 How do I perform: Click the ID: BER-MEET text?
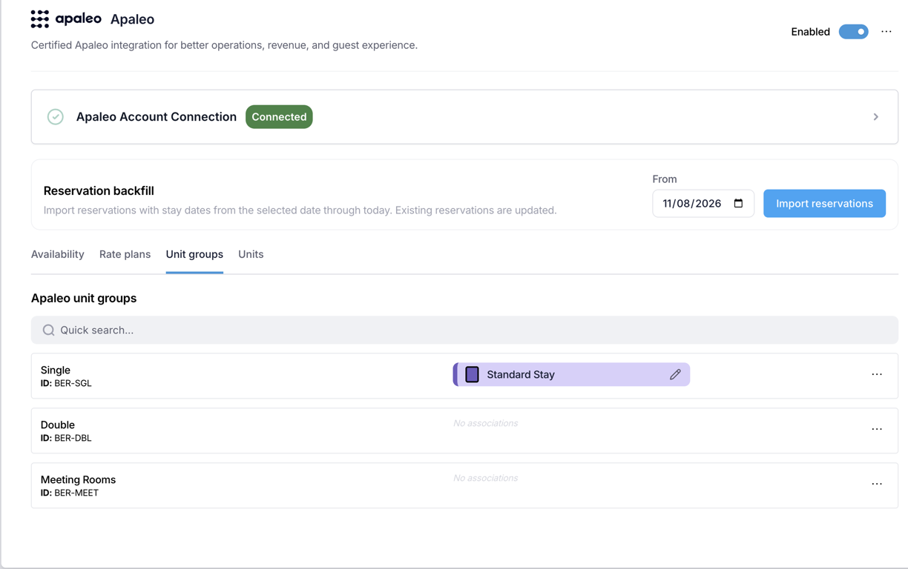(70, 493)
